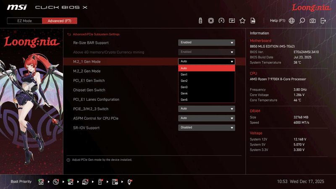Screen dimensions: 336x189
Task: Click the back arrow beside Advanced\PCIe breadcrumb
Action: coord(69,34)
